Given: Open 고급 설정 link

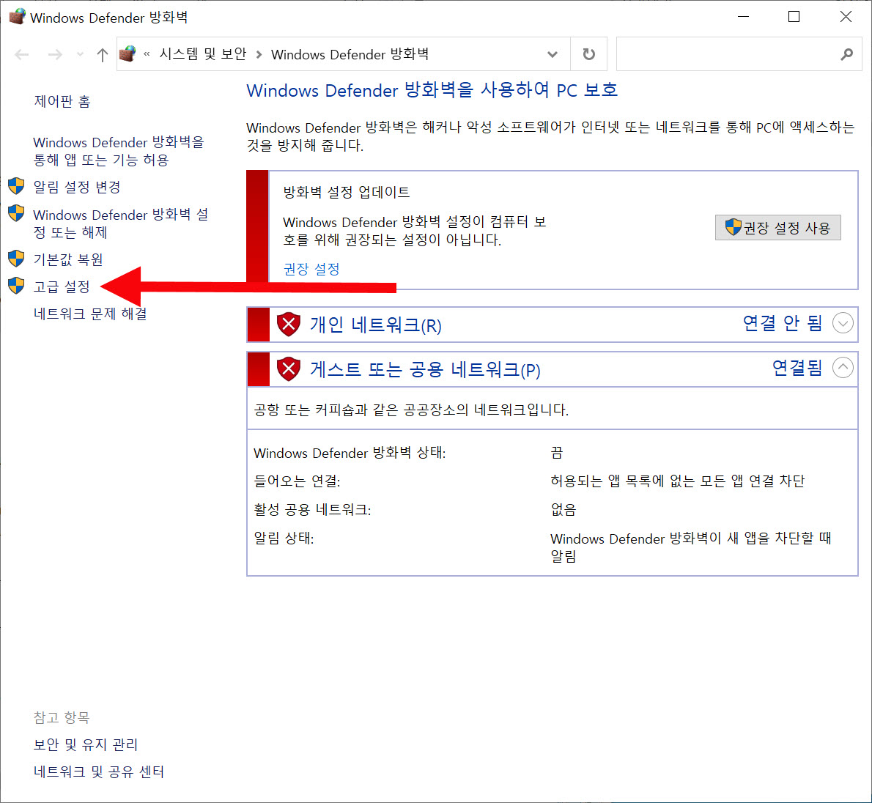Looking at the screenshot, I should click(x=61, y=287).
